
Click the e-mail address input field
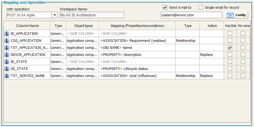[x=191, y=15]
